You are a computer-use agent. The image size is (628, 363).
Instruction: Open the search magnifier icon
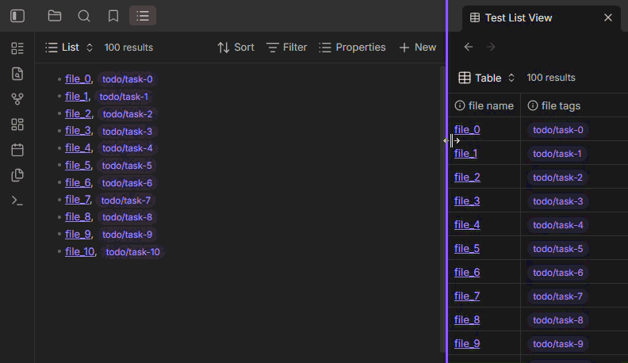[x=84, y=16]
